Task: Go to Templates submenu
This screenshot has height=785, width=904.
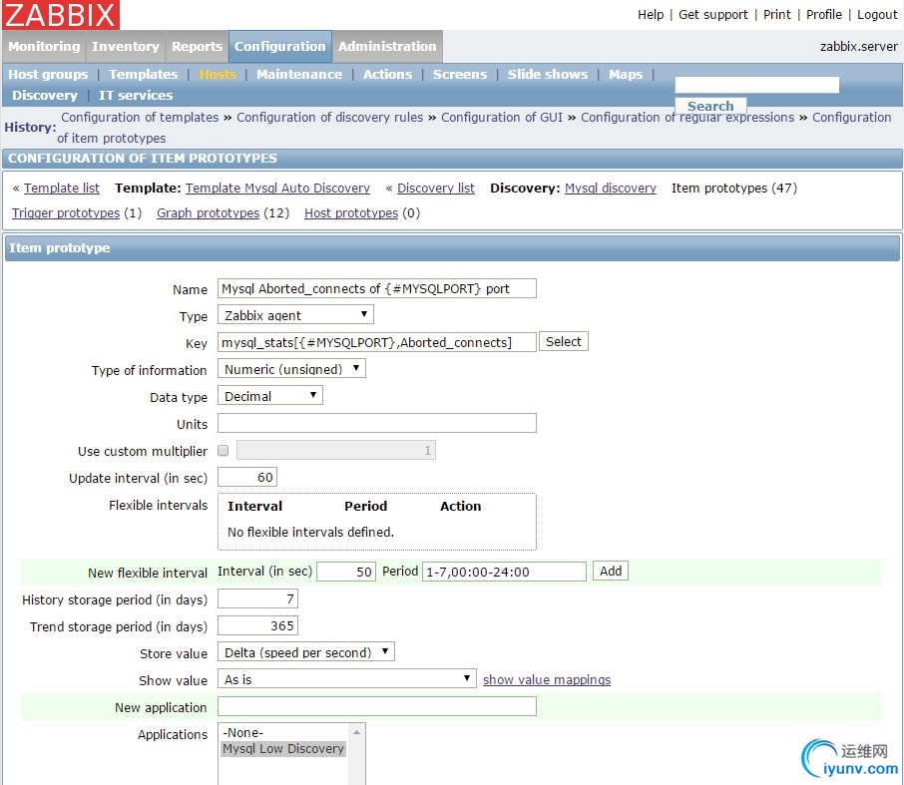Action: coord(143,75)
